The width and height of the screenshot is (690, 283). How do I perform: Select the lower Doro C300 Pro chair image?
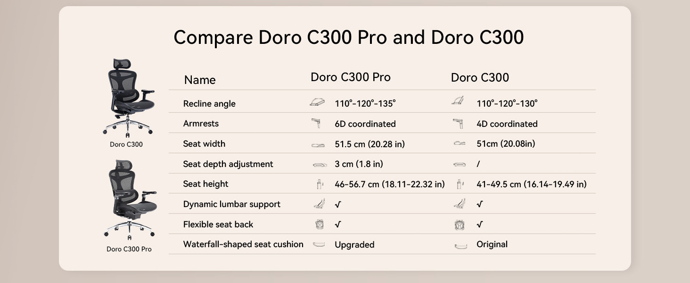coord(129,199)
